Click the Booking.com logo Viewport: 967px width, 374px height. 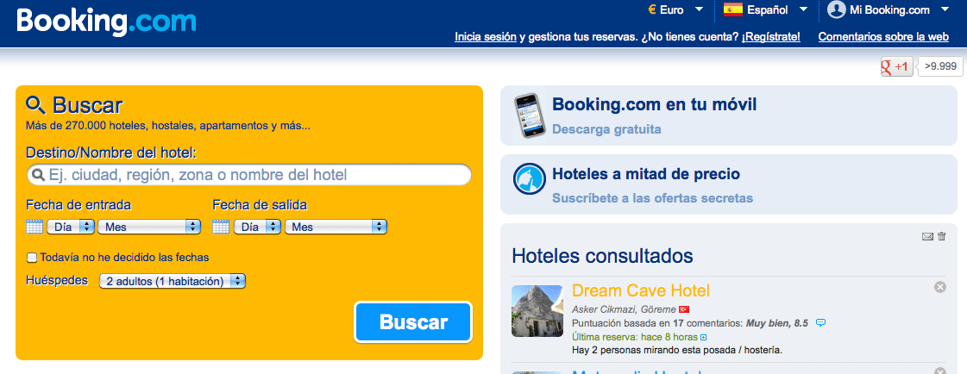[106, 22]
